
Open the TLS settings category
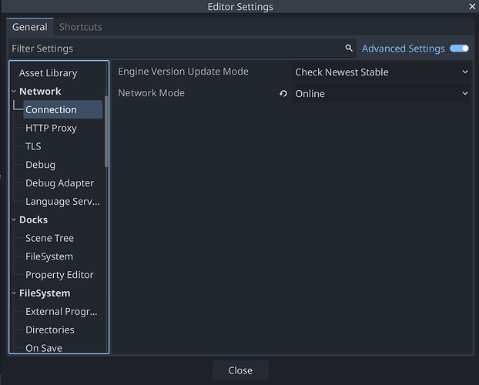click(33, 146)
